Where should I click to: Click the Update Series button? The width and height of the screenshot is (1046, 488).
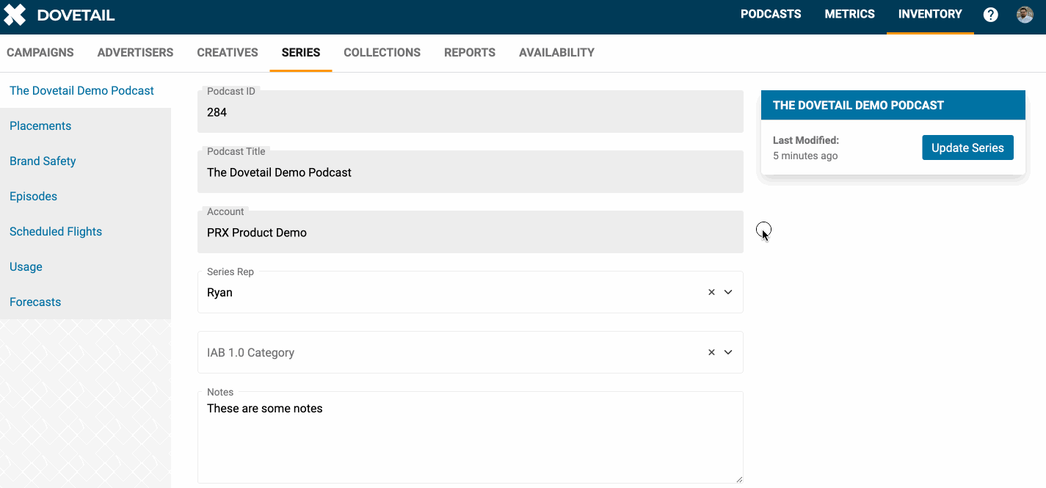click(x=967, y=148)
